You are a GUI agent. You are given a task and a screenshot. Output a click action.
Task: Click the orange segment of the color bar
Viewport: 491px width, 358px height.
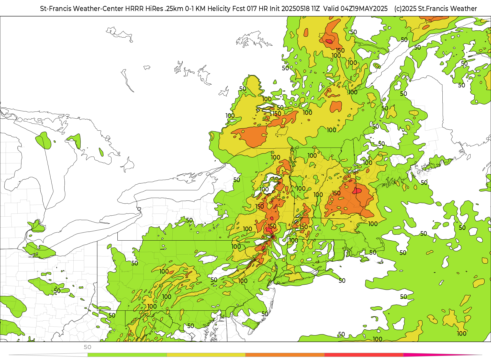click(x=285, y=355)
